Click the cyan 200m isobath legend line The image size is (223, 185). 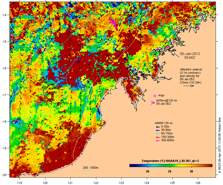click(x=88, y=170)
